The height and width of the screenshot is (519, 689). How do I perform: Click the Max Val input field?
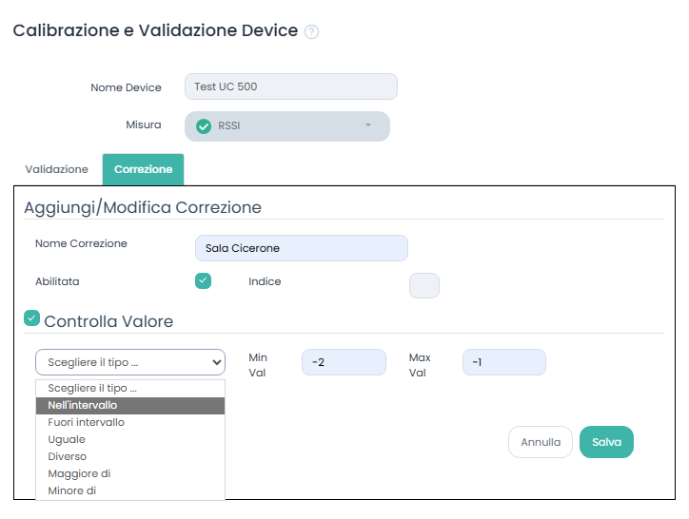(x=503, y=362)
